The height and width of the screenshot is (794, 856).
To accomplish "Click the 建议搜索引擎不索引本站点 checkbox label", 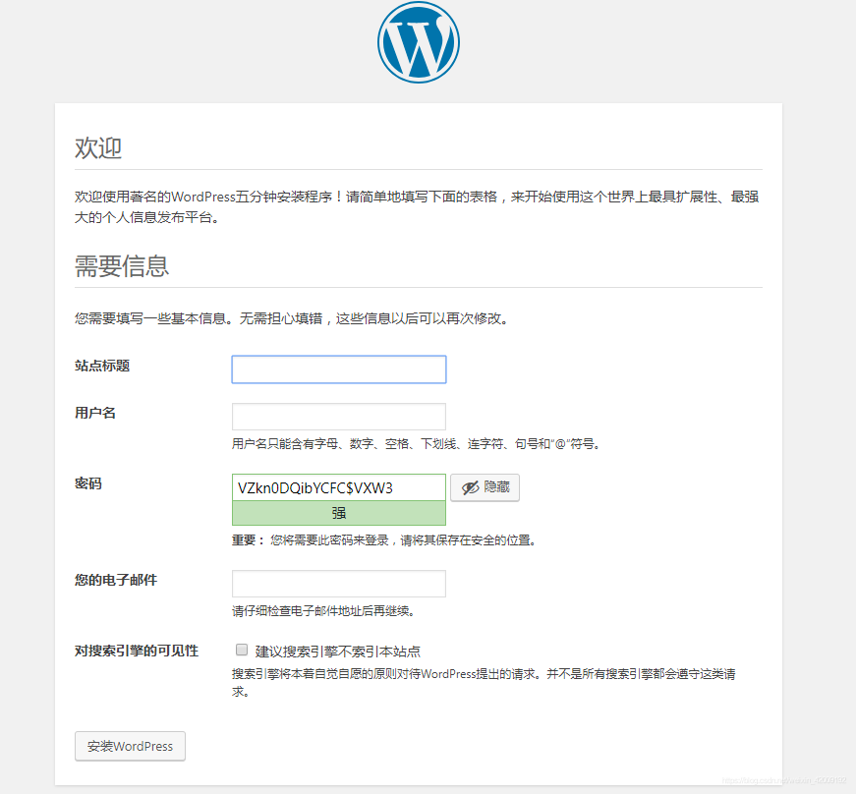I will (337, 652).
